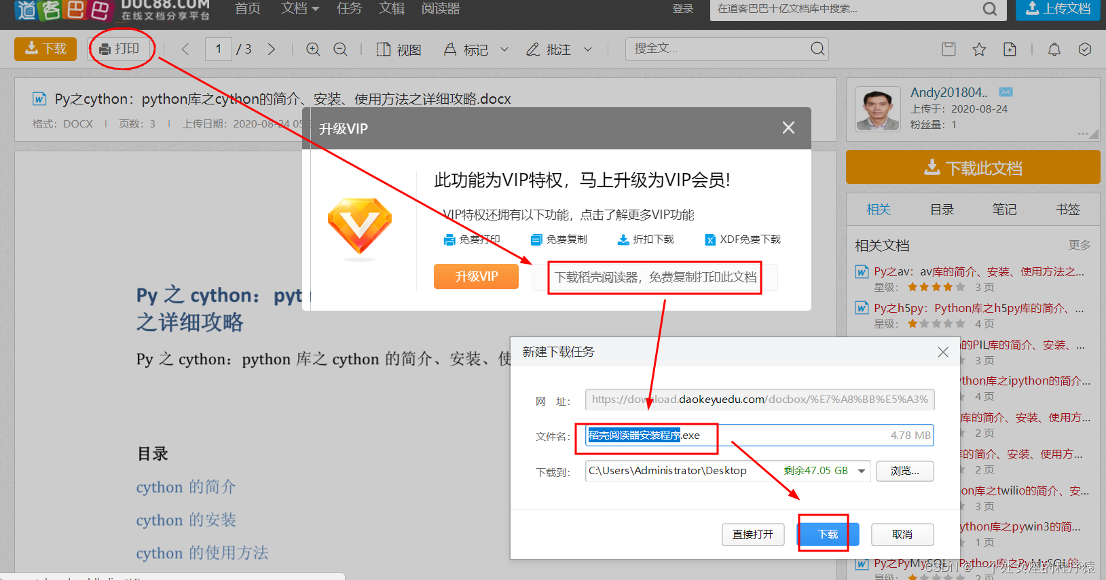Click the large 下载此文档 button
This screenshot has width=1106, height=580.
click(x=973, y=168)
